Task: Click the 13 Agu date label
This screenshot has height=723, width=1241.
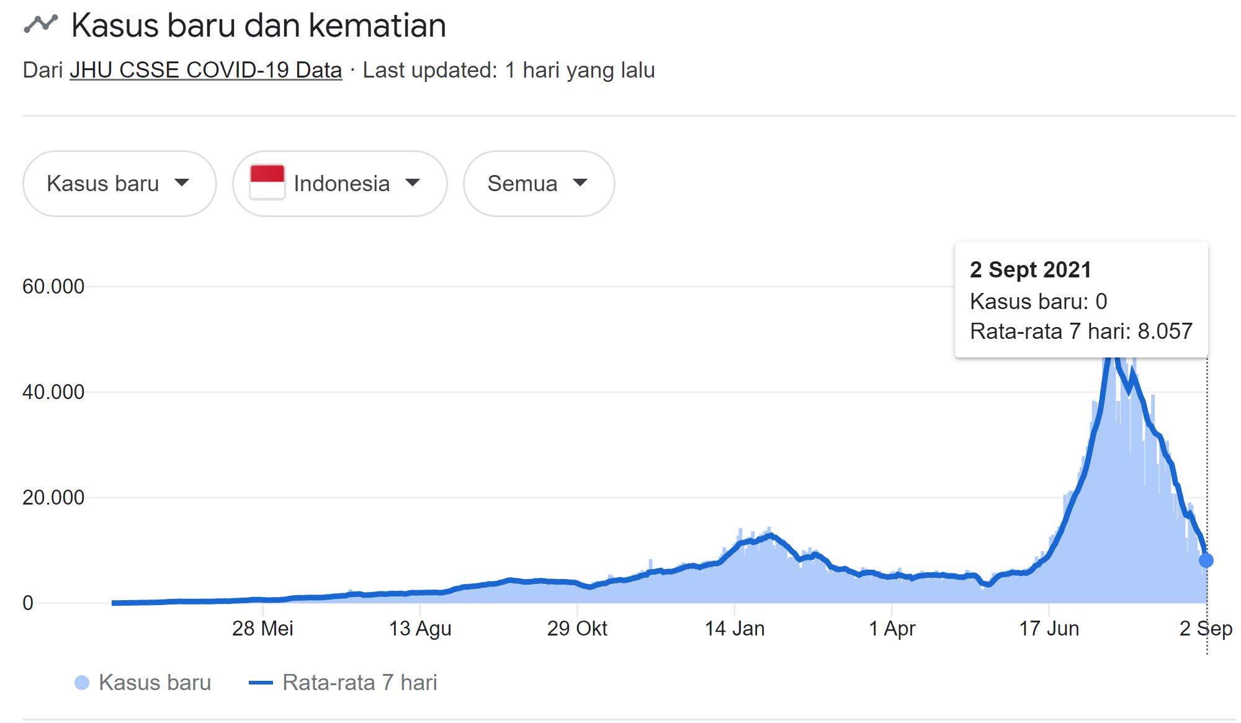Action: point(419,629)
